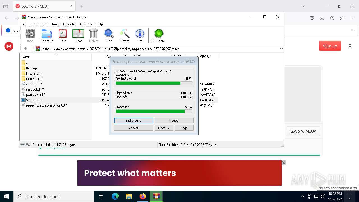The width and height of the screenshot is (359, 202).
Task: Click the Find toolbar icon
Action: point(109,36)
